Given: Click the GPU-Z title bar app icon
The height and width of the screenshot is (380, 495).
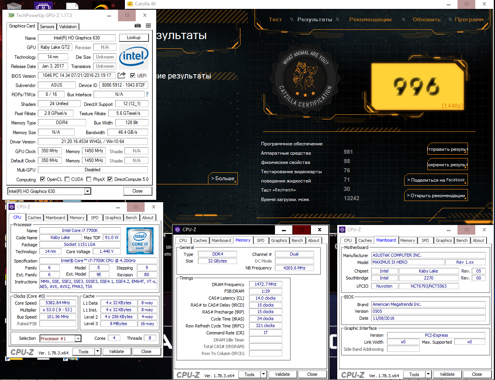Looking at the screenshot, I should coord(11,15).
